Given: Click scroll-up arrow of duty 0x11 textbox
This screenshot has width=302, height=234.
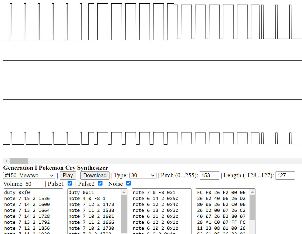Looking at the screenshot, I should click(x=124, y=192).
